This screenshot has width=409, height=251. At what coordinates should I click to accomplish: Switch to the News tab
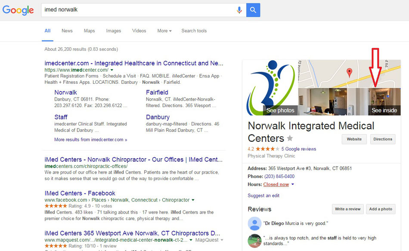(67, 31)
